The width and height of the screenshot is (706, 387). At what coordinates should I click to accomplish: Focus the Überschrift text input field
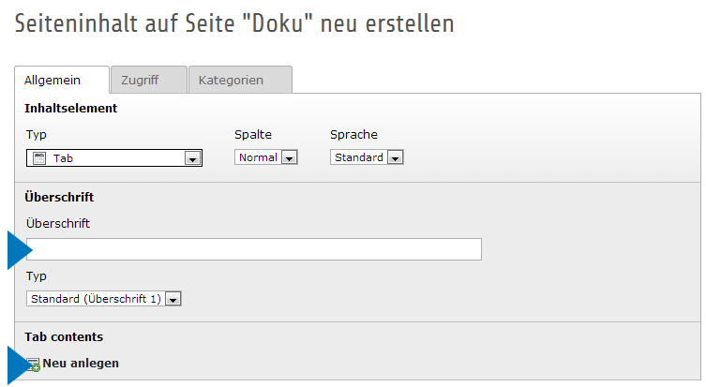255,249
